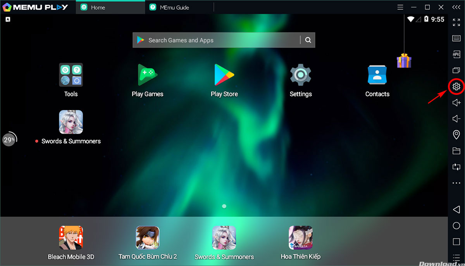Open the shared folder from the sidebar

(x=456, y=151)
